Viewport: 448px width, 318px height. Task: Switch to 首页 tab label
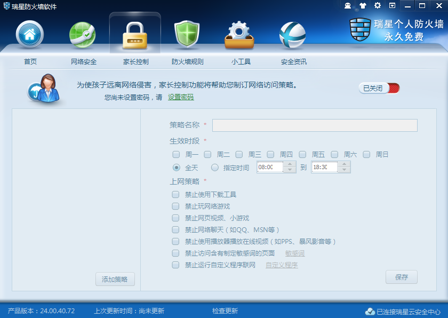click(30, 62)
